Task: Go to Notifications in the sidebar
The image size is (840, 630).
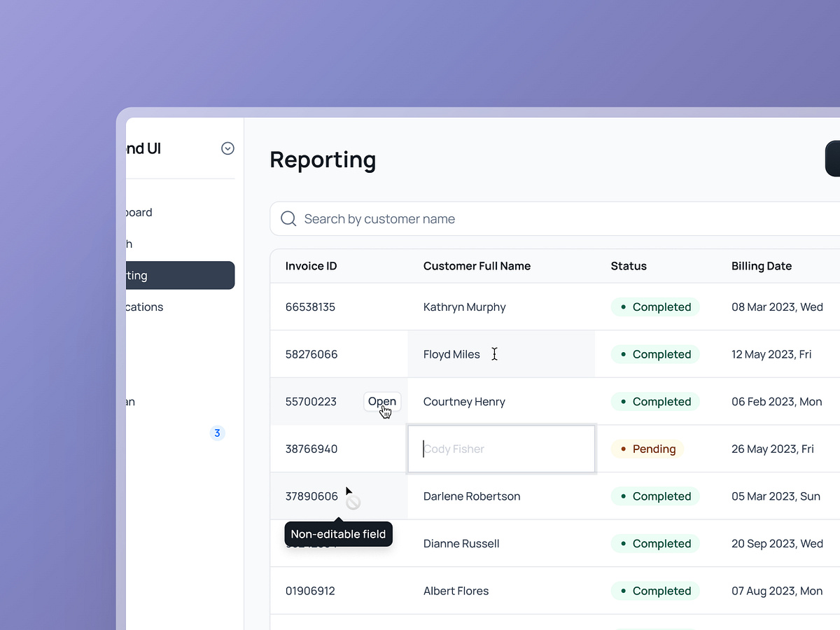Action: (x=145, y=307)
